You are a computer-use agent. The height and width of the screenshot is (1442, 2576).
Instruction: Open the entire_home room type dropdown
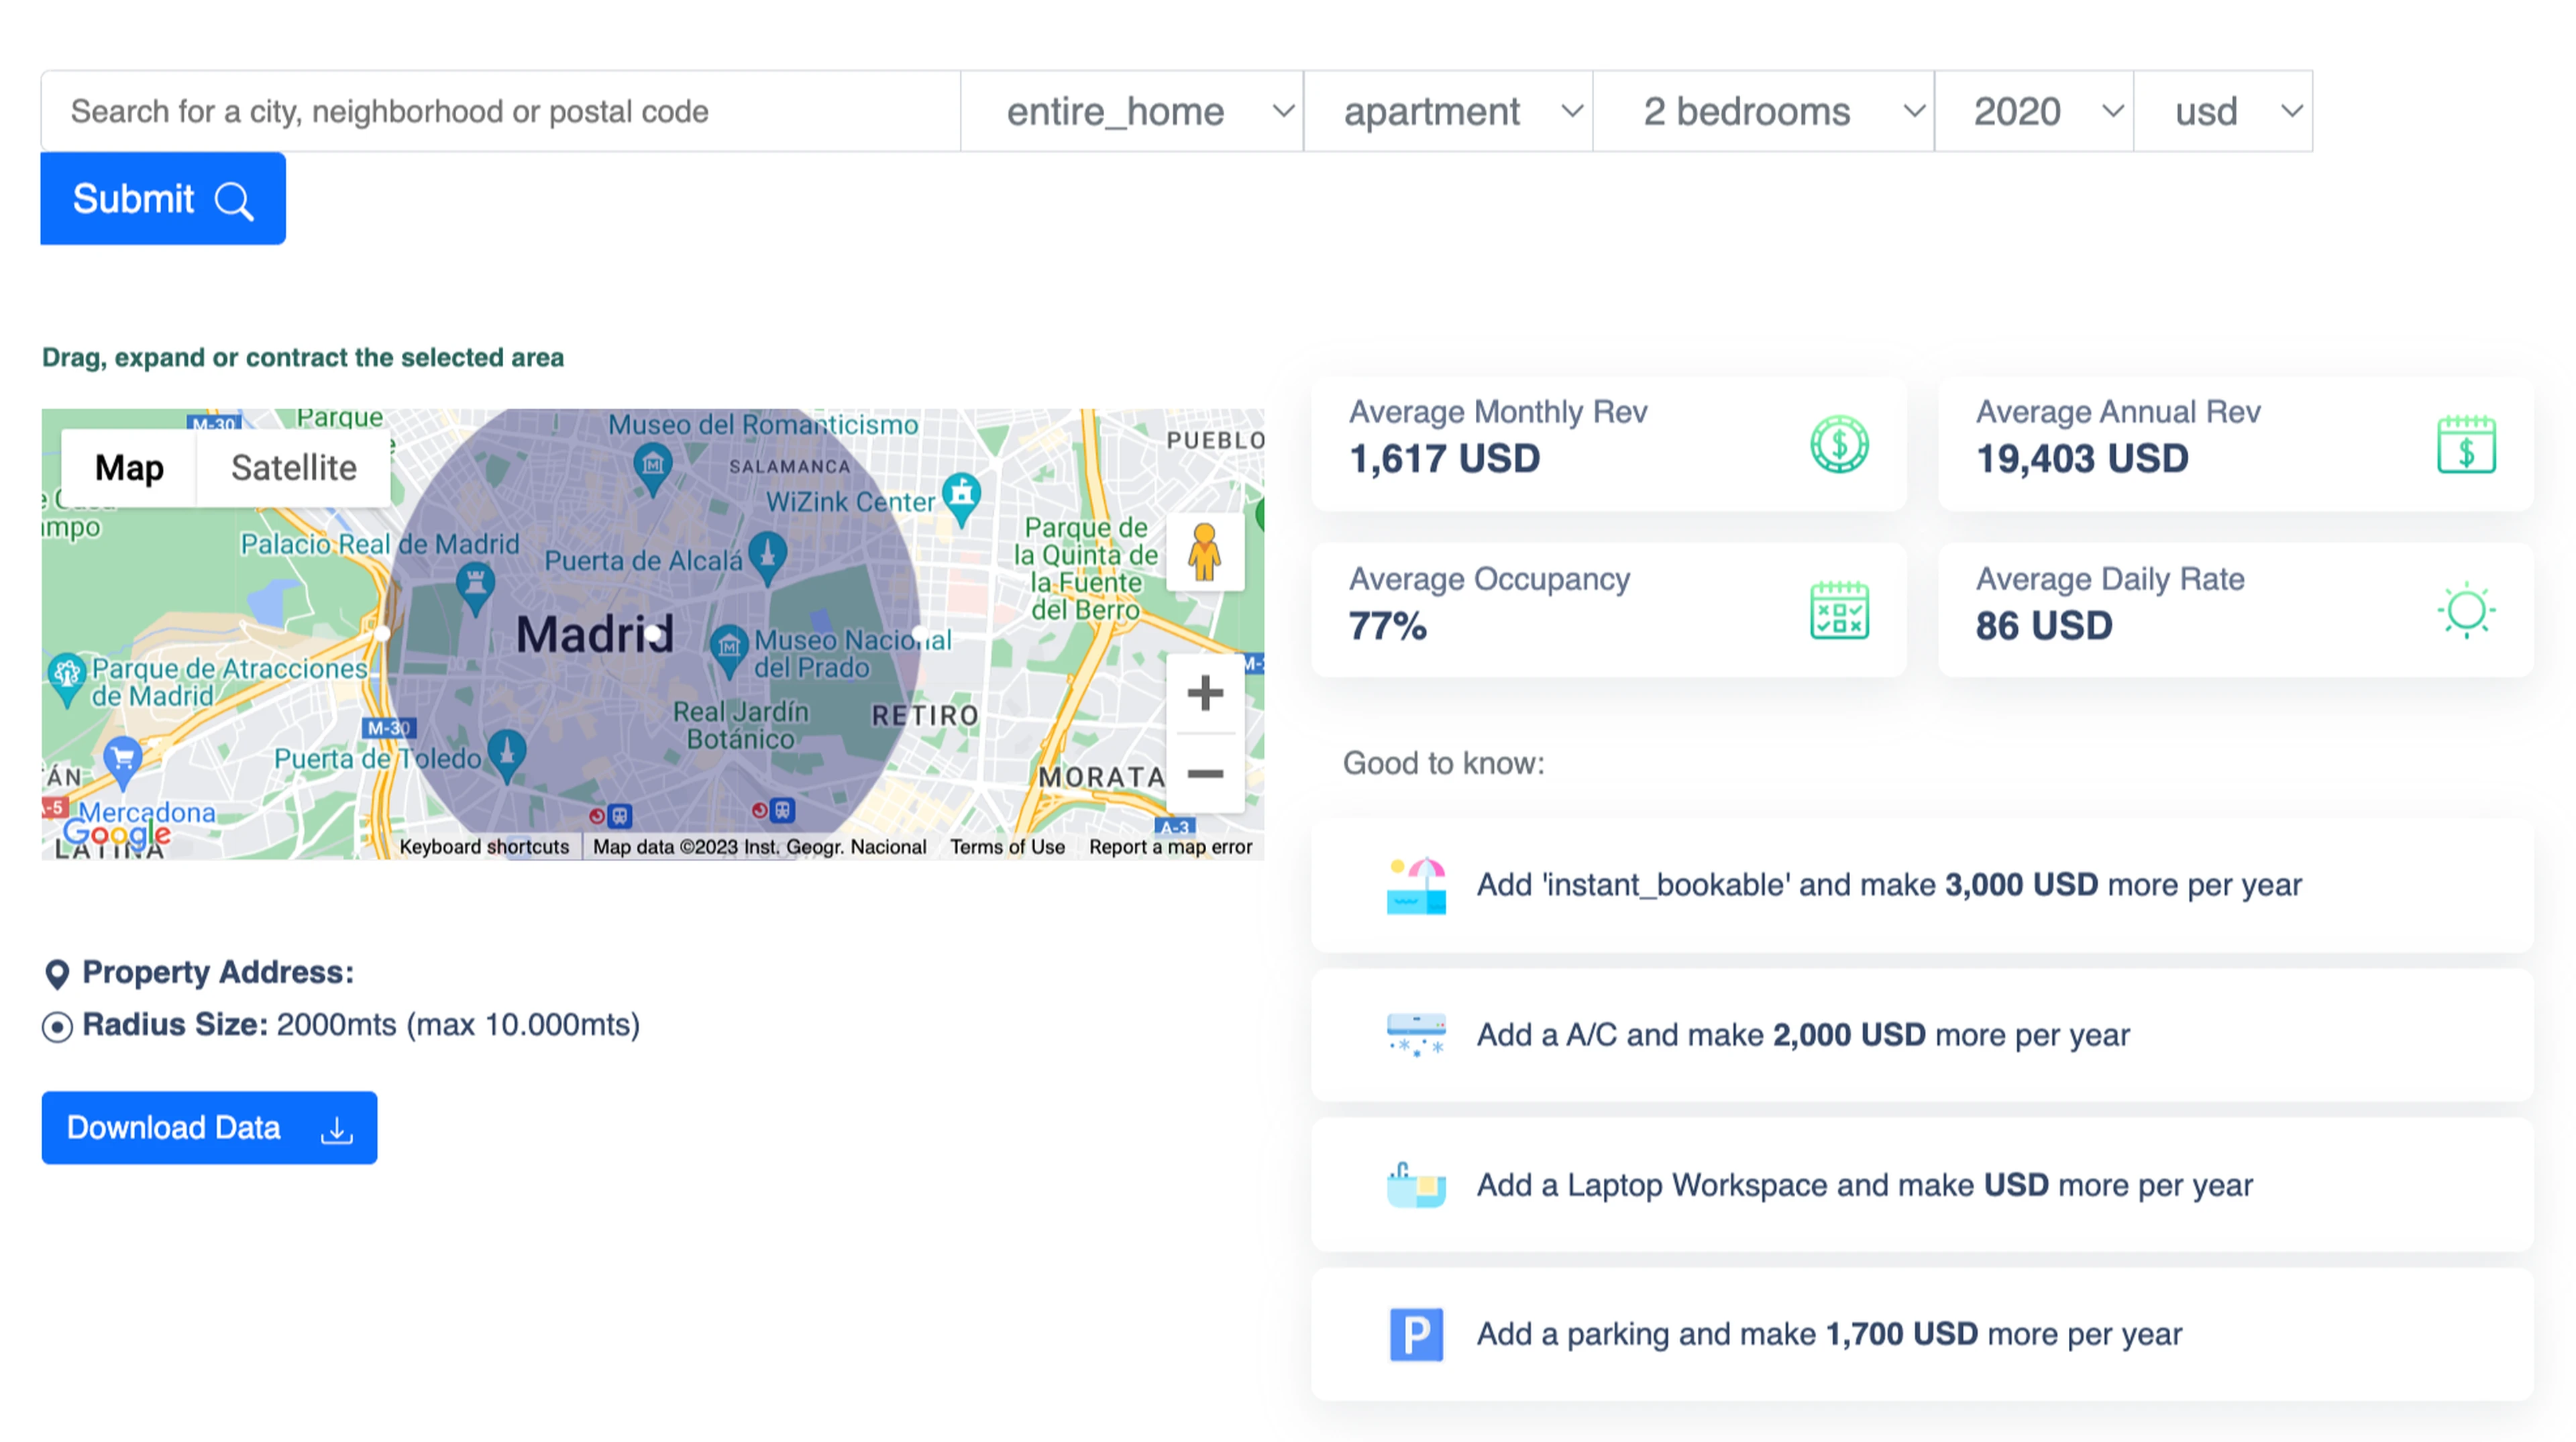(x=1132, y=111)
